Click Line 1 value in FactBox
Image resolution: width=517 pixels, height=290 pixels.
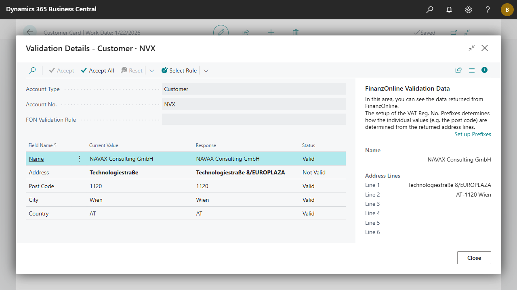(450, 185)
